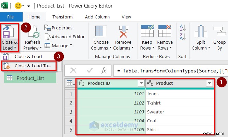Confirm the formula with the checkmark icon

tap(89, 70)
